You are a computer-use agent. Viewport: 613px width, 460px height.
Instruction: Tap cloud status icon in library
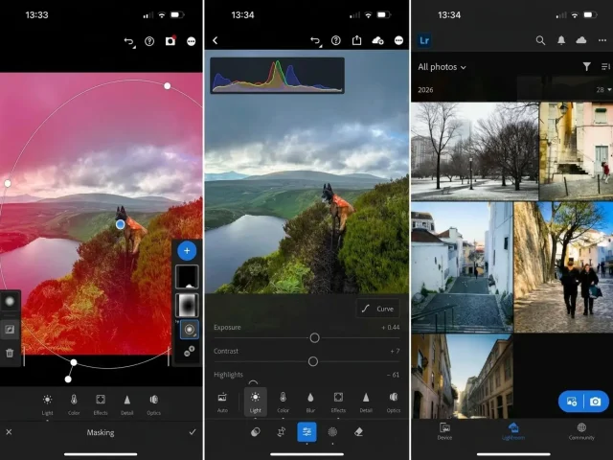[581, 40]
